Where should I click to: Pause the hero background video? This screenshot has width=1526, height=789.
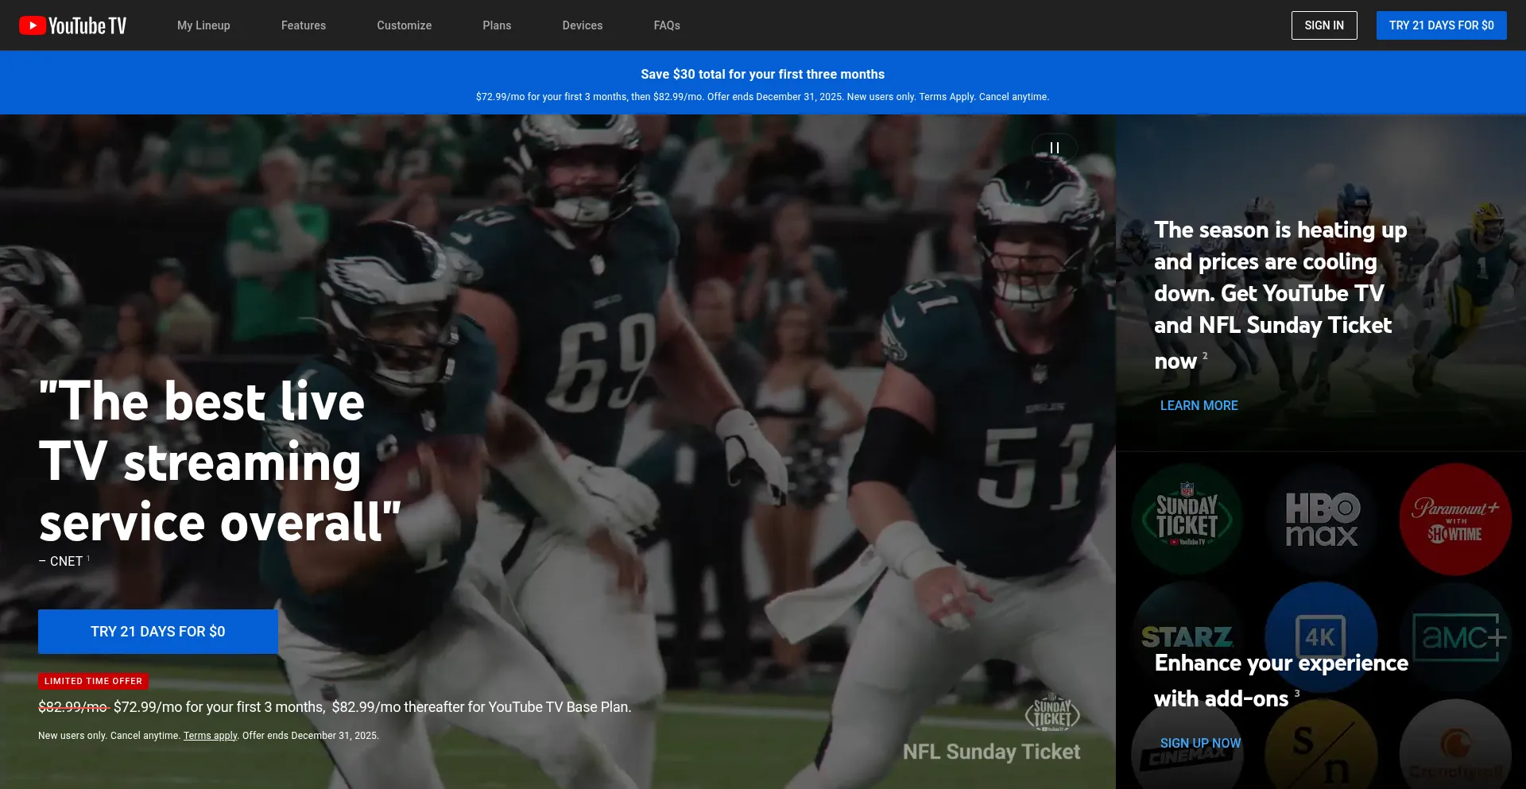click(x=1054, y=148)
